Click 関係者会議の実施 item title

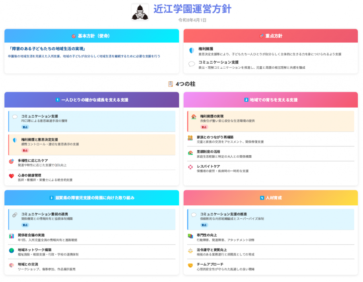(31, 235)
